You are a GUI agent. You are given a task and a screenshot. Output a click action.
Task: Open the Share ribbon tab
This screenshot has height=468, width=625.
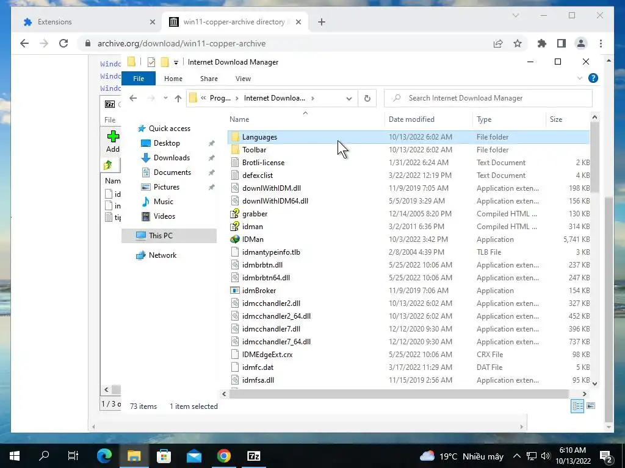[209, 79]
